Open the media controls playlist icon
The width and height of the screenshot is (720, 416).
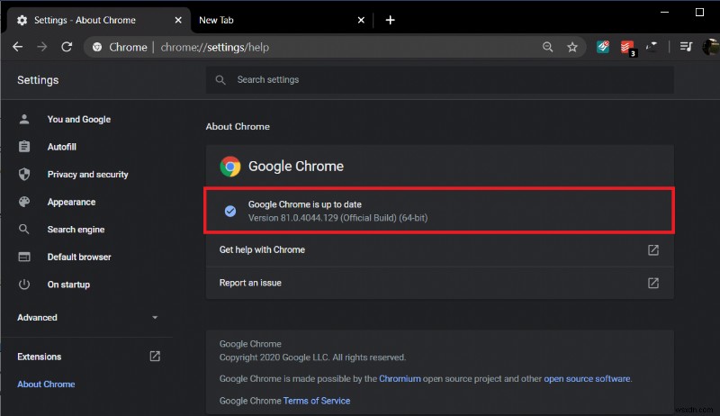pos(686,47)
